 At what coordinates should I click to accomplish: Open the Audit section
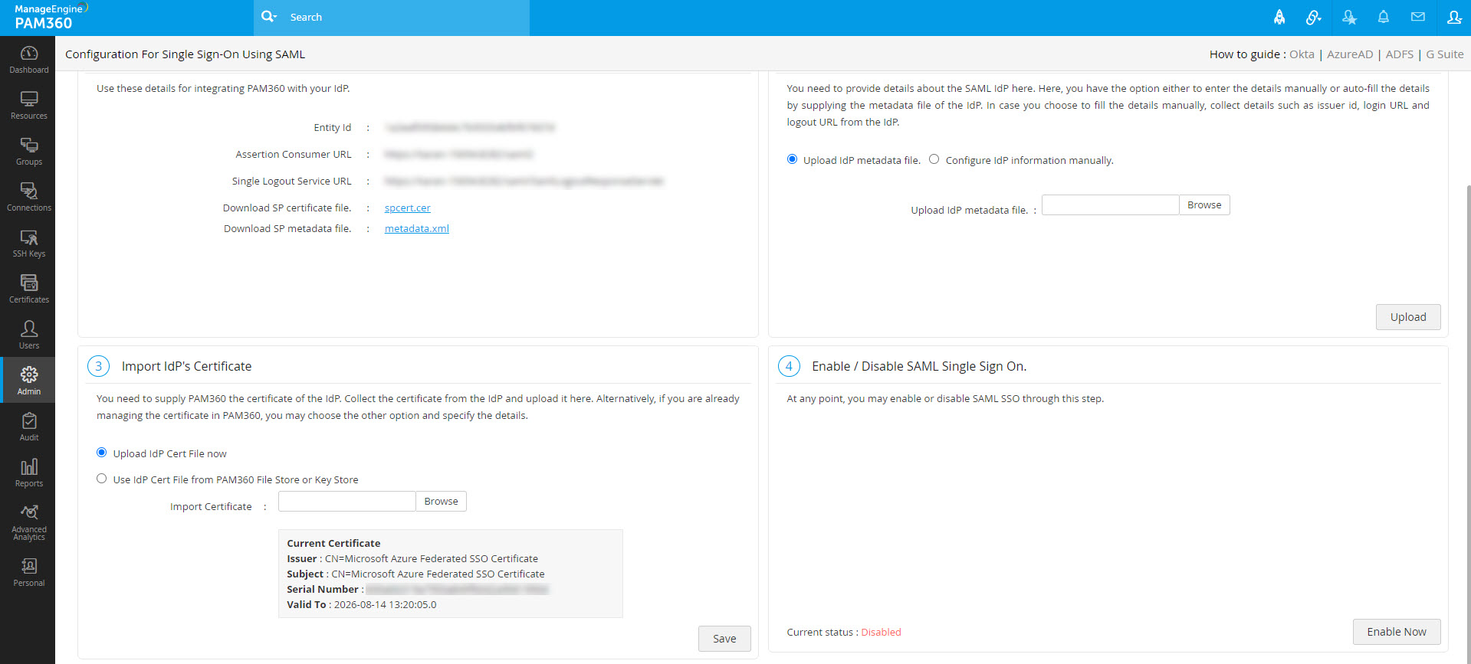pyautogui.click(x=28, y=427)
